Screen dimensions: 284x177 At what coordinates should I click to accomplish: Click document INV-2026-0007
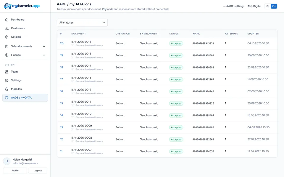(x=82, y=150)
